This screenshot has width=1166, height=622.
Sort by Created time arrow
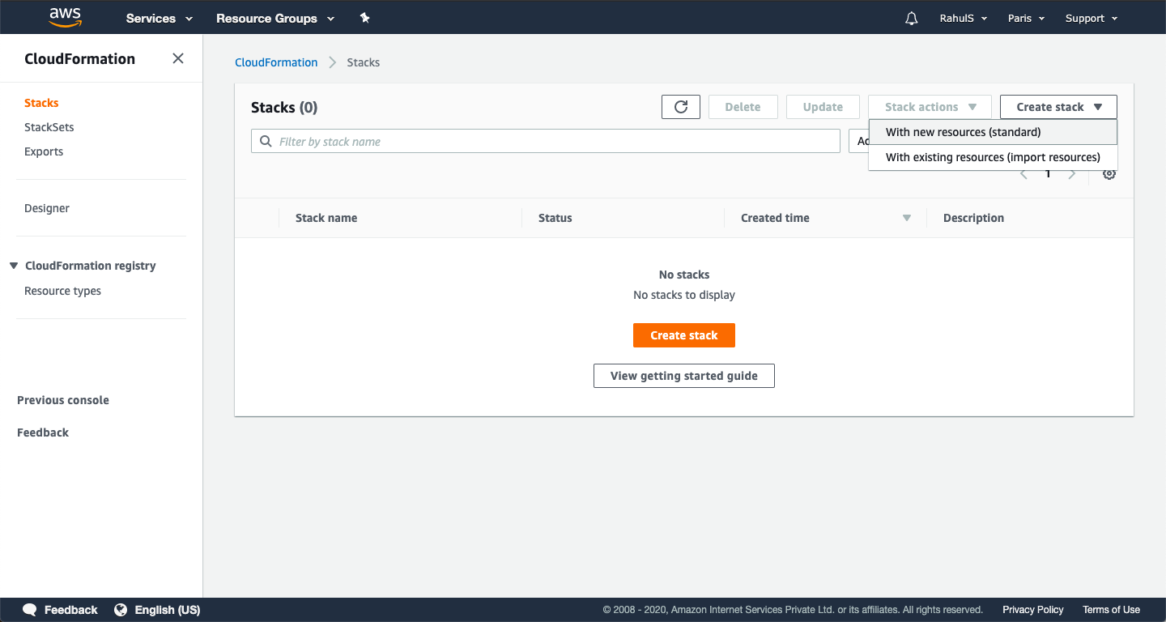click(907, 218)
